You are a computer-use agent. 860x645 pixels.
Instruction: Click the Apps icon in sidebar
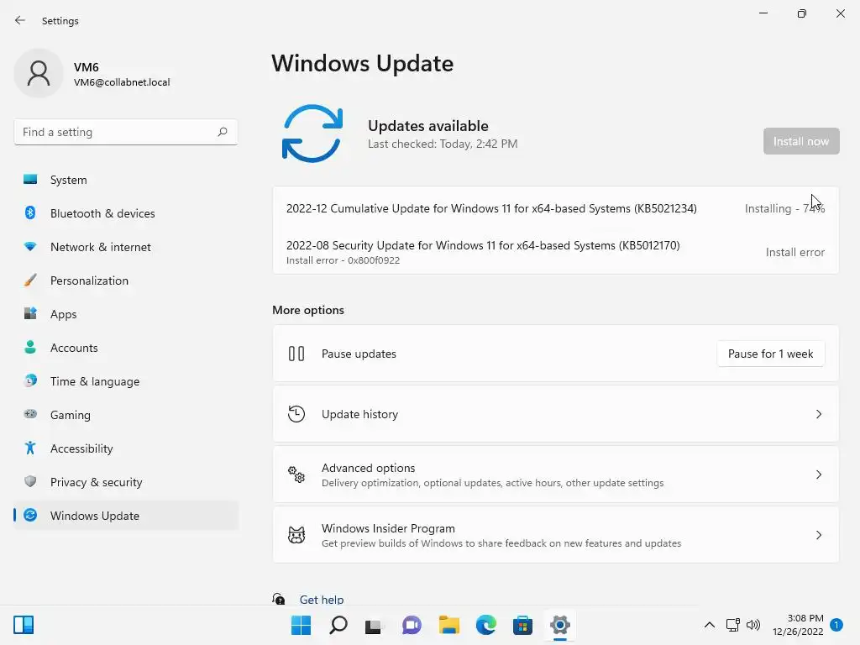click(x=30, y=314)
